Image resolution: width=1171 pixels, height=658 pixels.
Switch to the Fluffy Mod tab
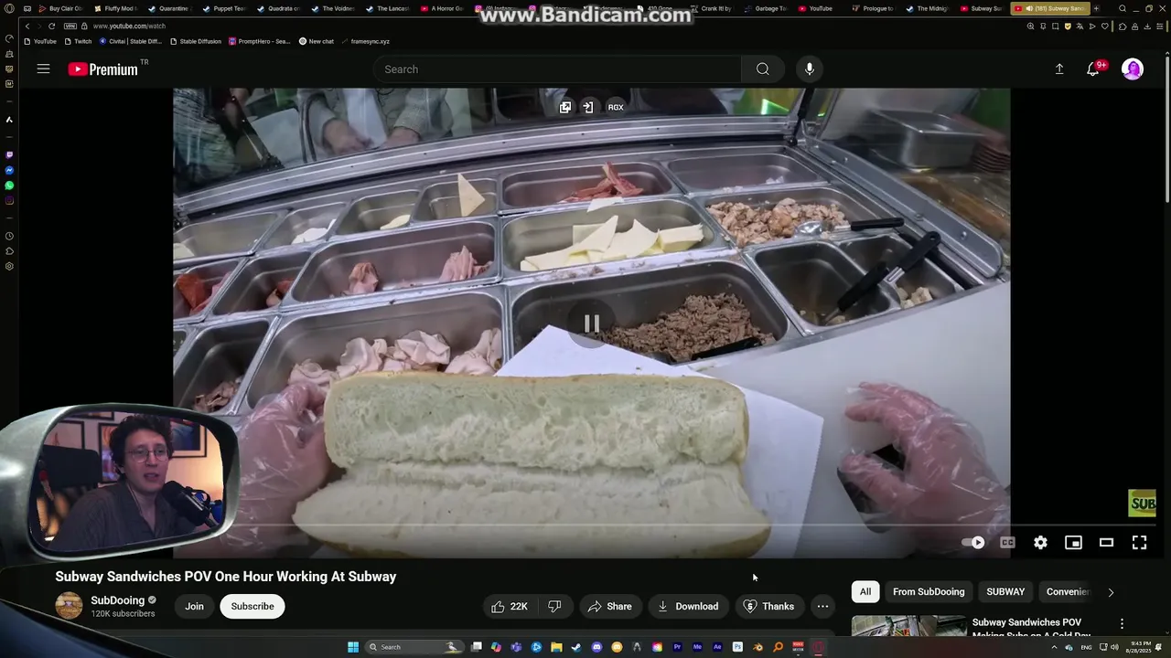pyautogui.click(x=115, y=8)
